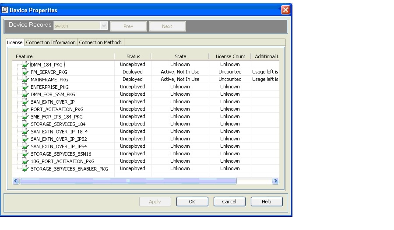Image resolution: width=394 pixels, height=230 pixels.
Task: Click the License Count column header
Action: [x=230, y=56]
